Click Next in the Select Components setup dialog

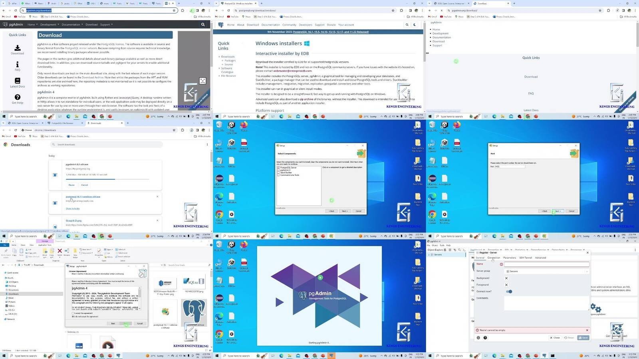[x=345, y=211]
